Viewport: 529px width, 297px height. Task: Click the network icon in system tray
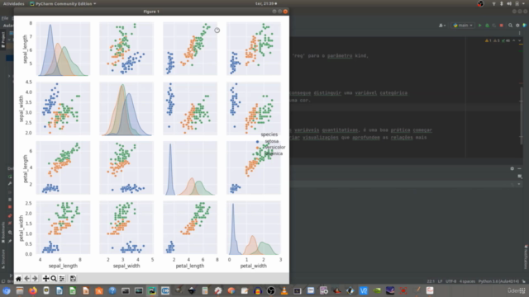pyautogui.click(x=494, y=3)
